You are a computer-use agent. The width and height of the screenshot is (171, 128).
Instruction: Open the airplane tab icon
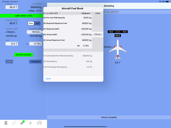[31, 123]
